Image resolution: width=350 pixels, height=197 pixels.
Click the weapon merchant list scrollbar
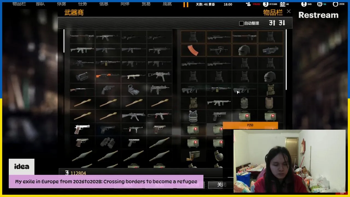click(x=64, y=41)
